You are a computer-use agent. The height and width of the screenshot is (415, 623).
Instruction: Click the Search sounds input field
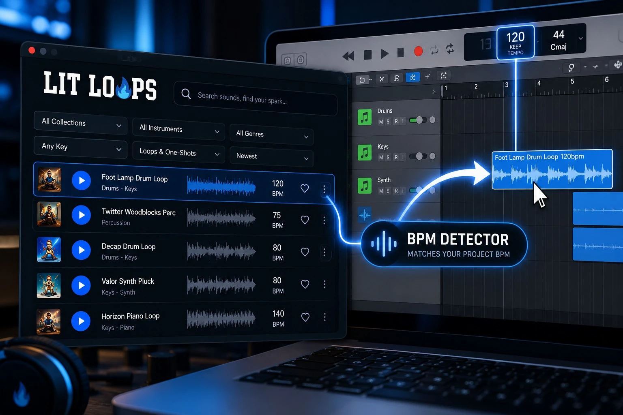(x=256, y=98)
